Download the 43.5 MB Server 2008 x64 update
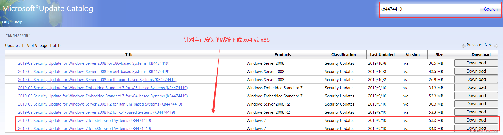Image resolution: width=503 pixels, height=135 pixels. point(476,71)
